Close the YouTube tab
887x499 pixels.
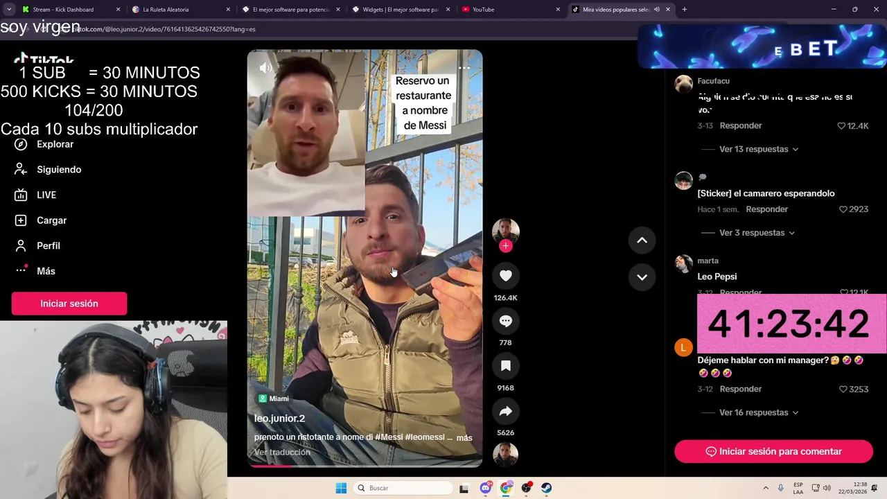tap(558, 10)
